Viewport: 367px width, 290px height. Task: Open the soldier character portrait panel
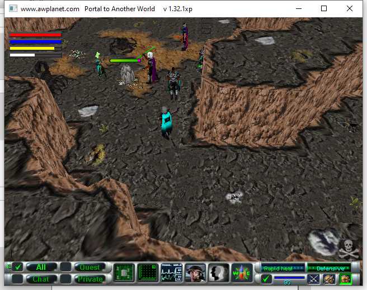tap(195, 273)
